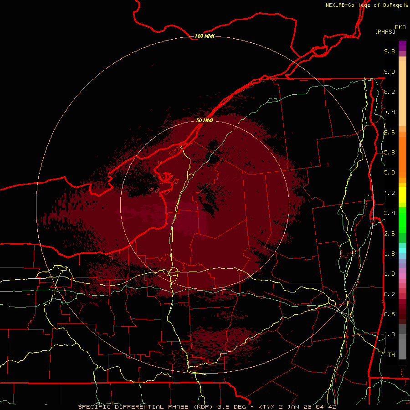Click the -1.3 value on color scale
This screenshot has width=410, height=410.
pyautogui.click(x=388, y=334)
